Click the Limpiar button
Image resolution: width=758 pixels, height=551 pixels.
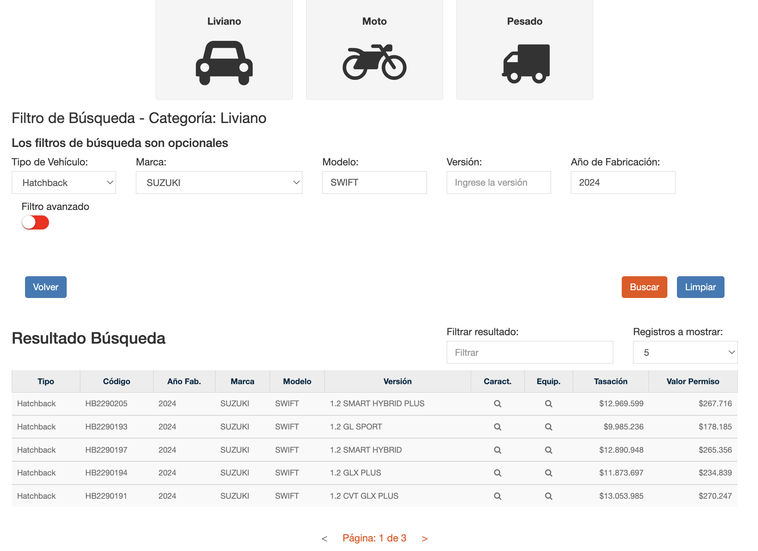pos(700,287)
